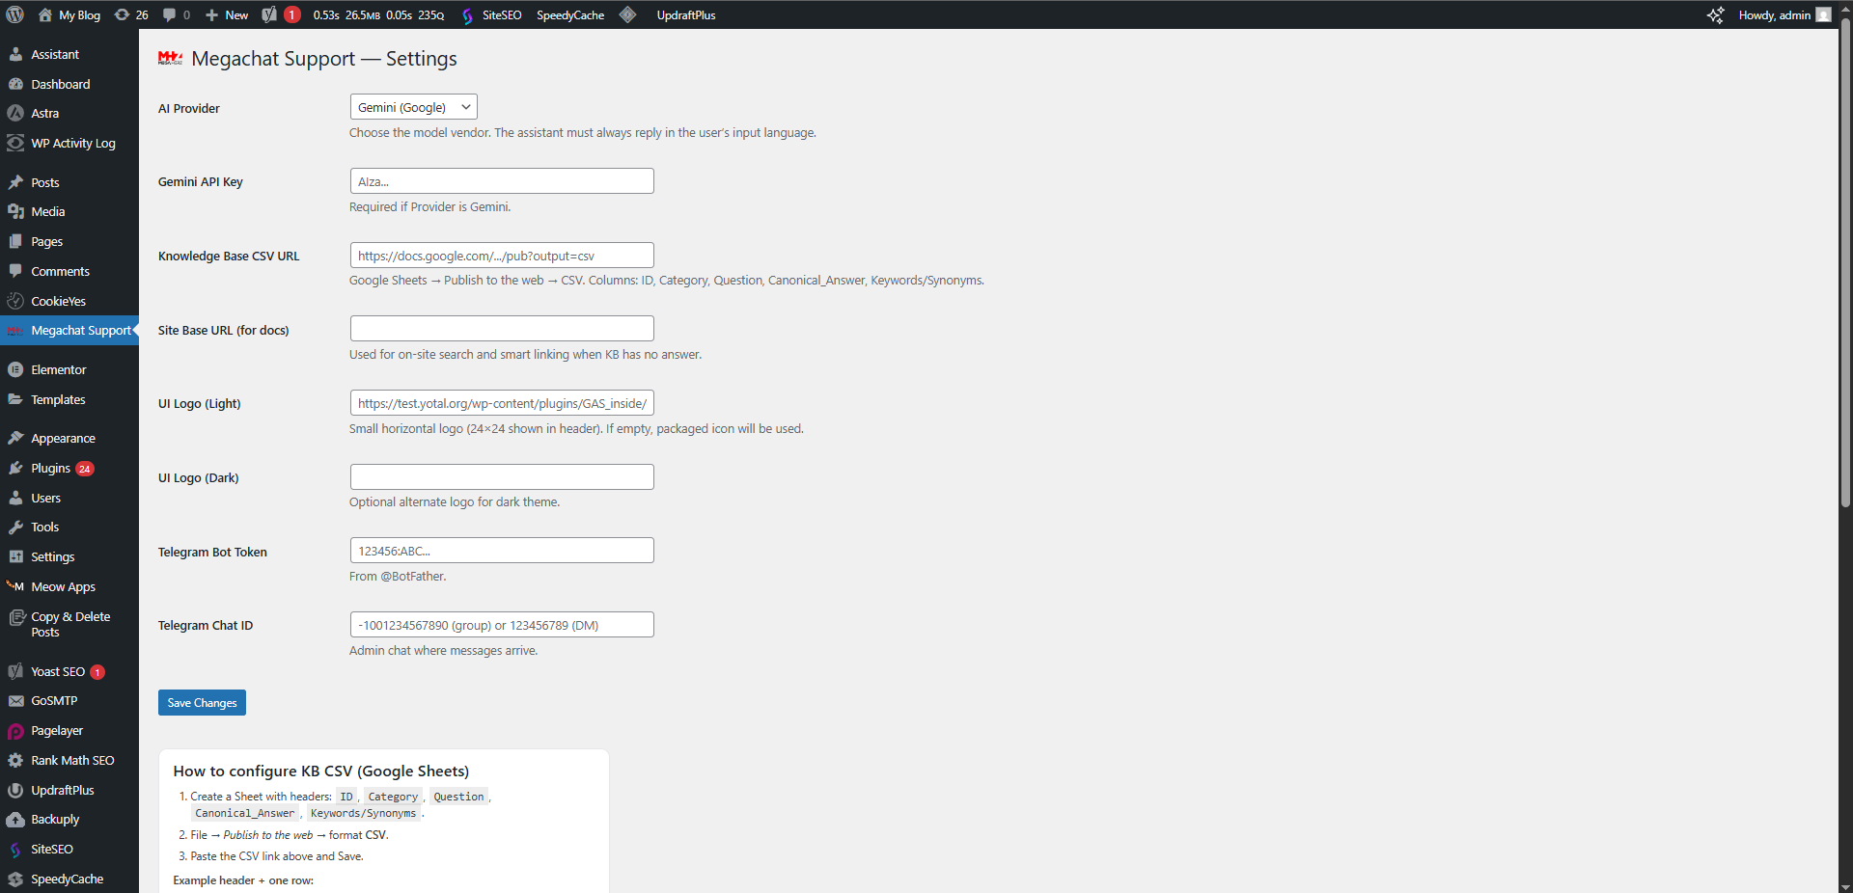Expand the Howdy, admin account menu

1774,14
